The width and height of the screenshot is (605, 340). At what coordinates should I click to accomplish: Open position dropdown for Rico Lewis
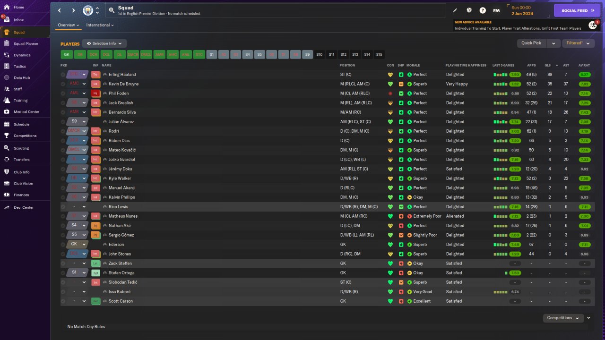tap(84, 207)
